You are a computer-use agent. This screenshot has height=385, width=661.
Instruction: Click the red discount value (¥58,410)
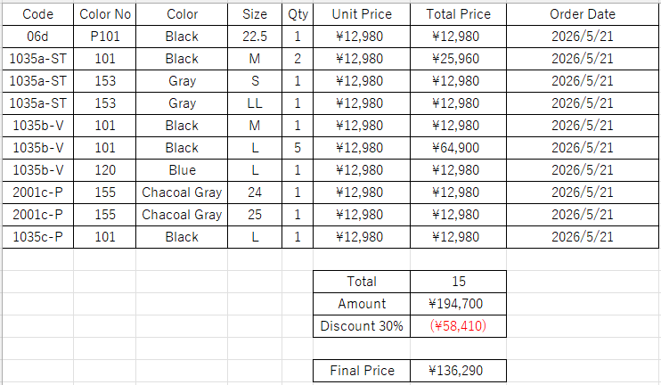pyautogui.click(x=458, y=326)
